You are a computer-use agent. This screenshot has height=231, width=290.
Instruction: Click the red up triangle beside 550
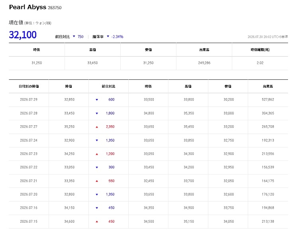click(97, 181)
